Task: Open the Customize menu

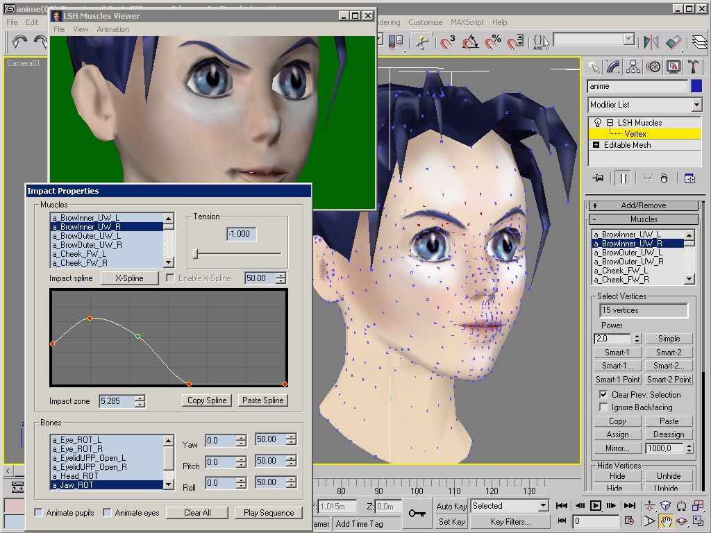Action: pos(426,22)
